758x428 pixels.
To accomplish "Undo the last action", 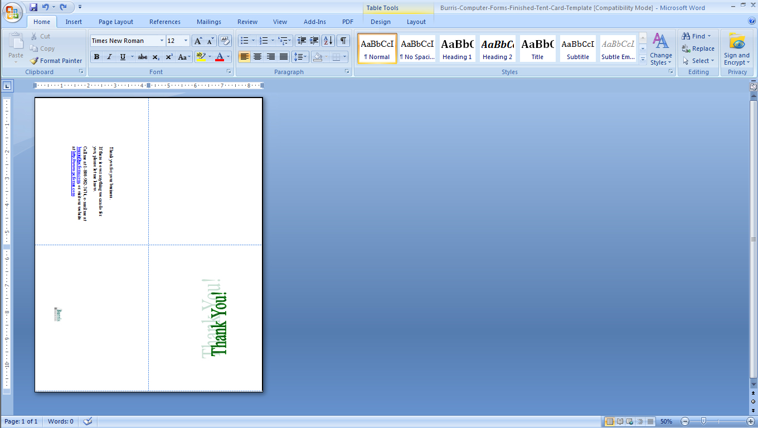I will click(x=46, y=7).
